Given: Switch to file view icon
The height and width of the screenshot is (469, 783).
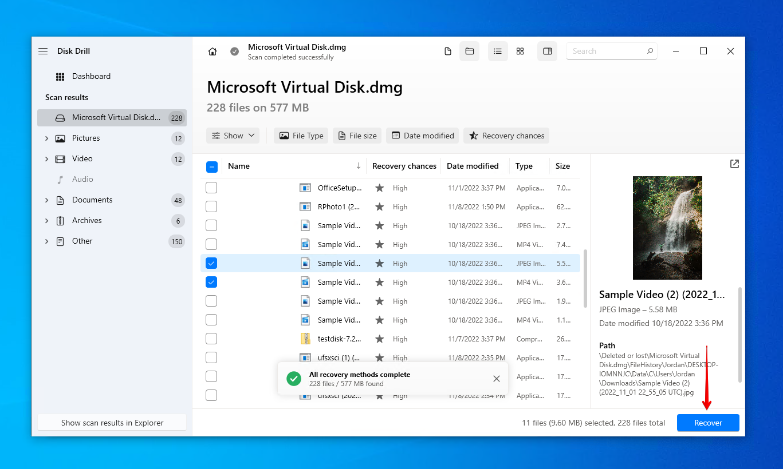Looking at the screenshot, I should coord(448,51).
